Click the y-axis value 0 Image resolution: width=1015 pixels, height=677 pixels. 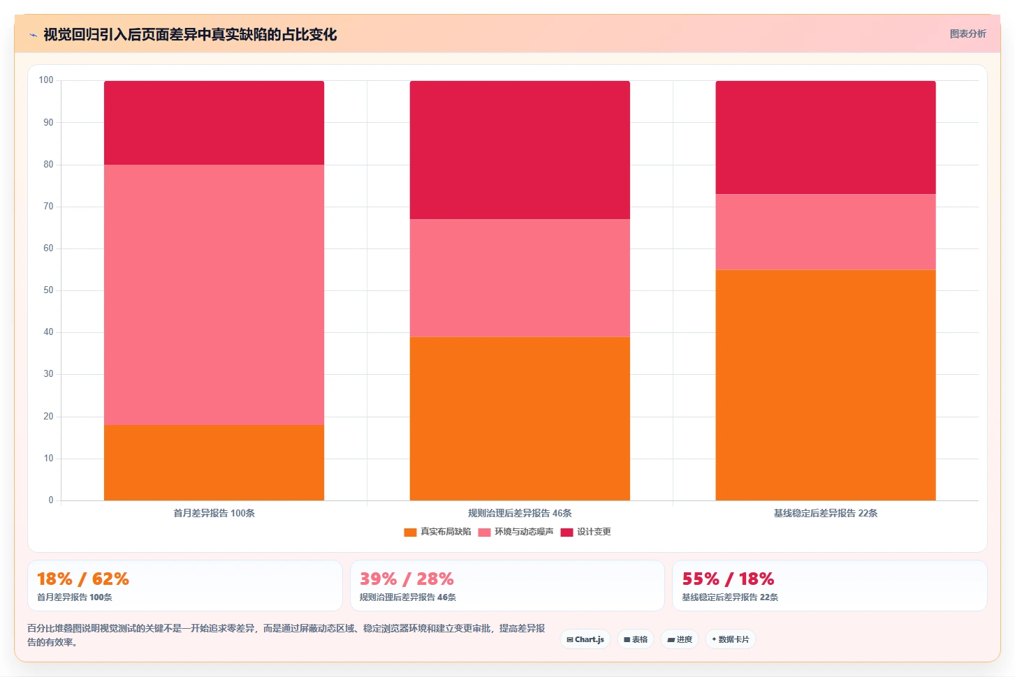[51, 500]
